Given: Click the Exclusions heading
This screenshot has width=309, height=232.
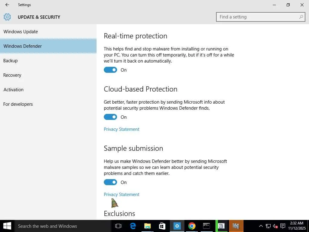Looking at the screenshot, I should pos(119,214).
